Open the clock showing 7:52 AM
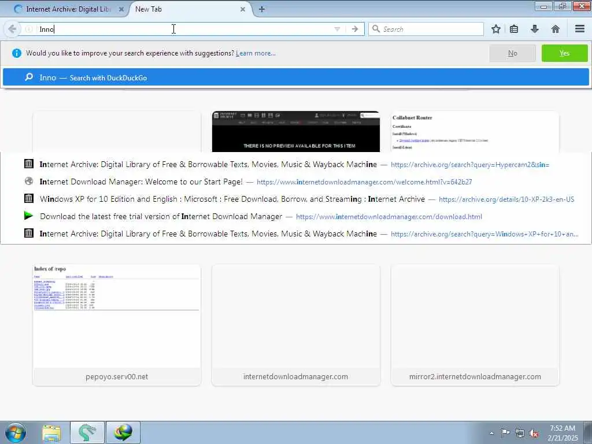Viewport: 592px width, 444px height. (x=563, y=432)
